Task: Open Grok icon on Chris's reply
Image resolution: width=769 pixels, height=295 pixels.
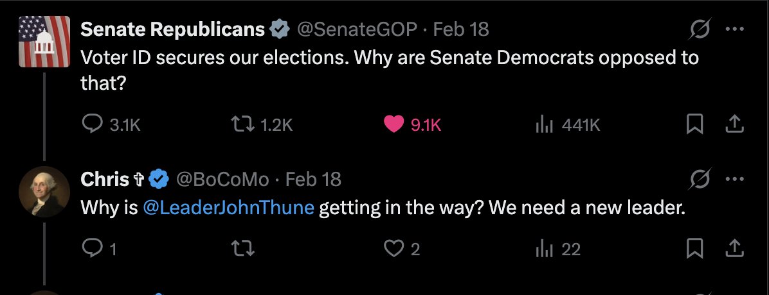Action: (700, 180)
